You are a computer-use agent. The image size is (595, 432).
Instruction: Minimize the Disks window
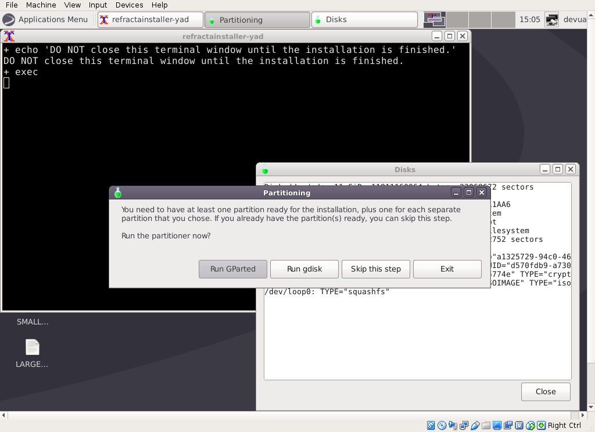click(x=545, y=169)
